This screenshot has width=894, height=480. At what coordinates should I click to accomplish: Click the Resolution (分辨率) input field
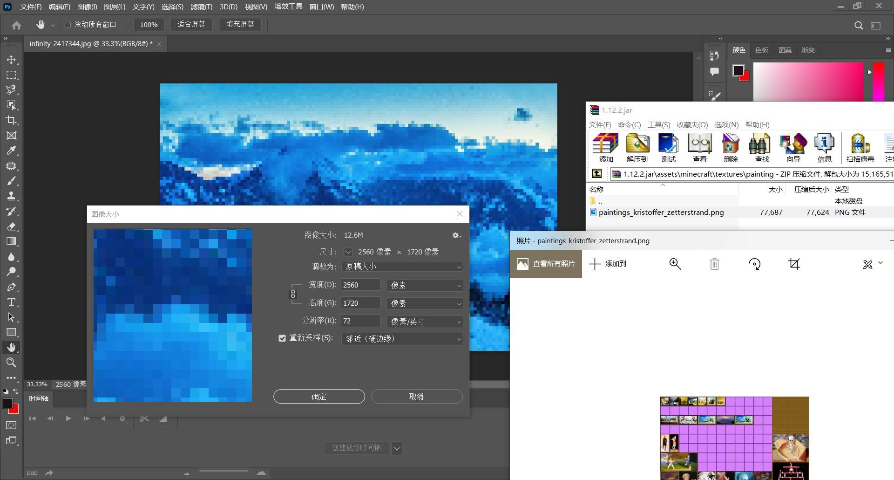361,321
